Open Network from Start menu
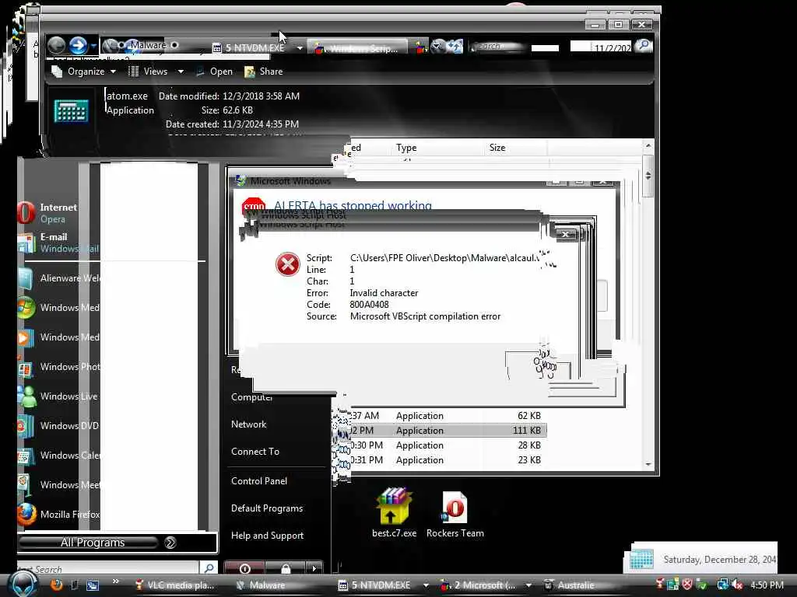 tap(248, 424)
